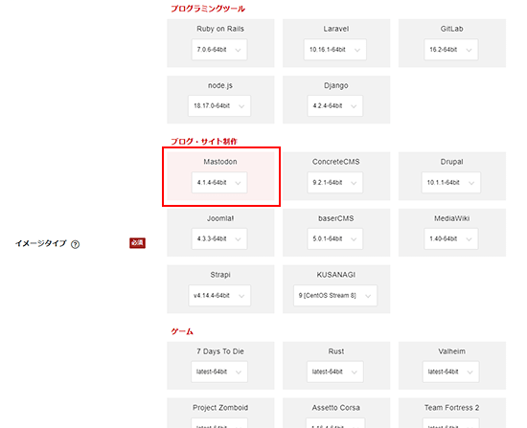The height and width of the screenshot is (428, 527).
Task: Choose the Assetto Corsa image tile
Action: coord(336,413)
